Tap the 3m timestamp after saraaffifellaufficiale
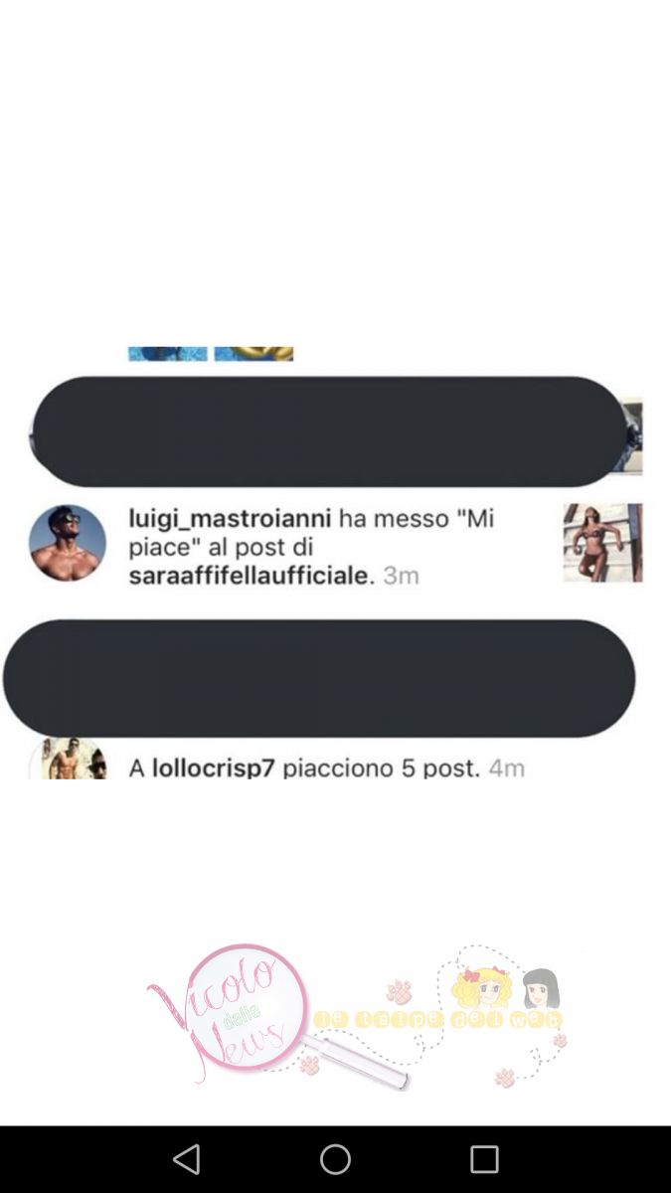This screenshot has width=671, height=1193. coord(402,575)
